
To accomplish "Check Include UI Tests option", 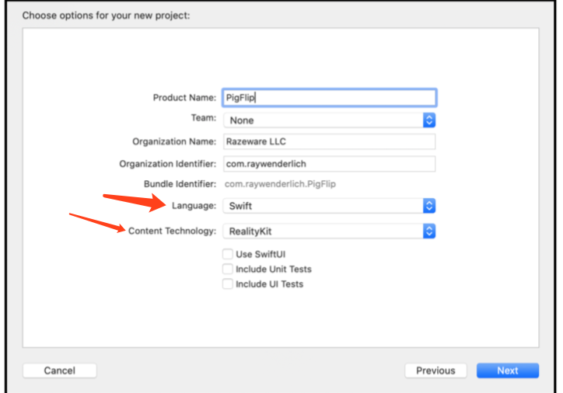I will 228,284.
